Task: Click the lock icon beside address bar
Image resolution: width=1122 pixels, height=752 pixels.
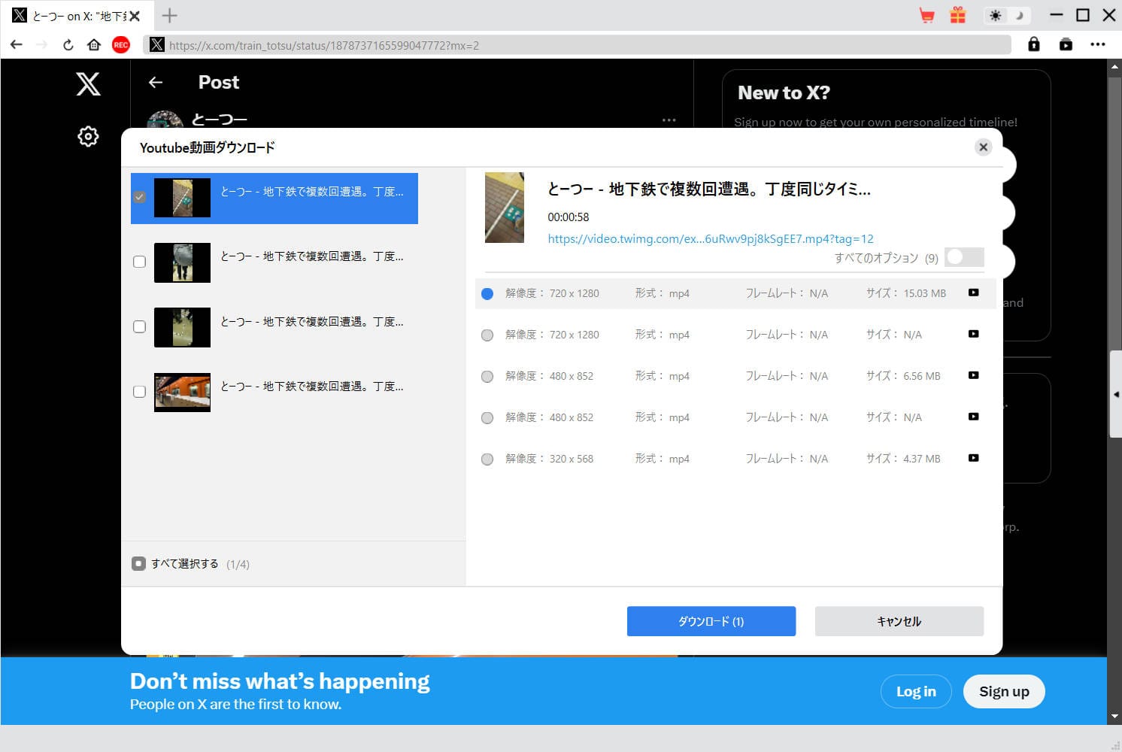Action: pos(1034,44)
